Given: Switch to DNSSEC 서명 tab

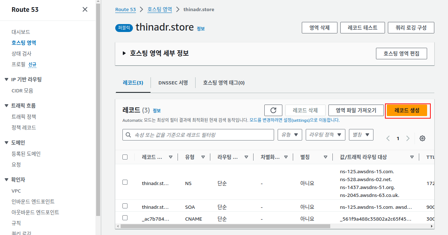Looking at the screenshot, I should tap(173, 83).
